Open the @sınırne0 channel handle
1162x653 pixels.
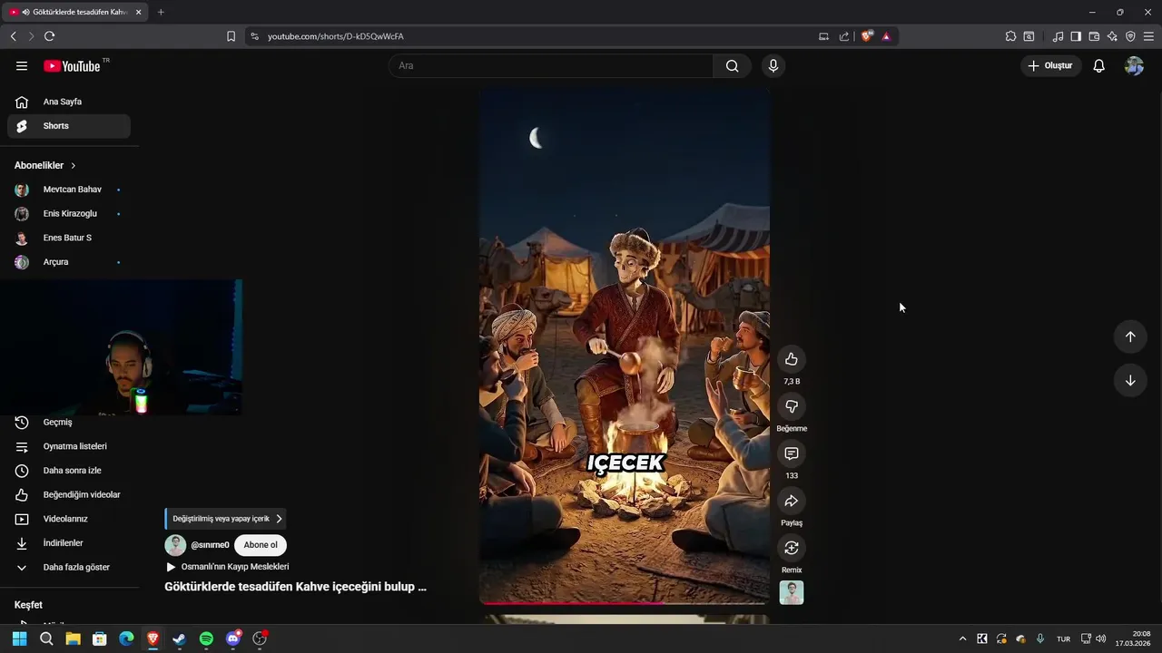coord(210,545)
